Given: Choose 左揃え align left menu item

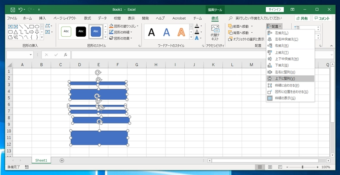Looking at the screenshot, I should (x=290, y=33).
